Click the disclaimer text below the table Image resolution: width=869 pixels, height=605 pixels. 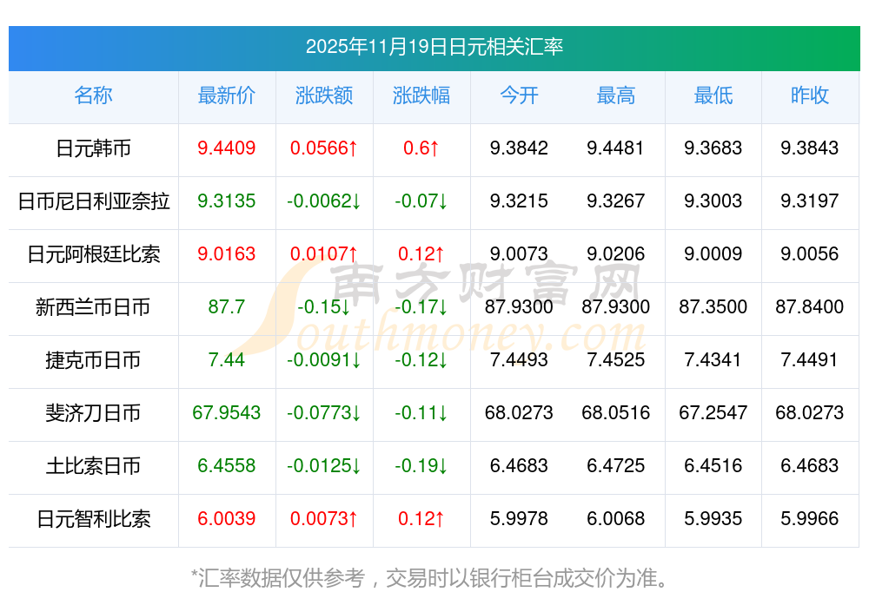pos(434,577)
